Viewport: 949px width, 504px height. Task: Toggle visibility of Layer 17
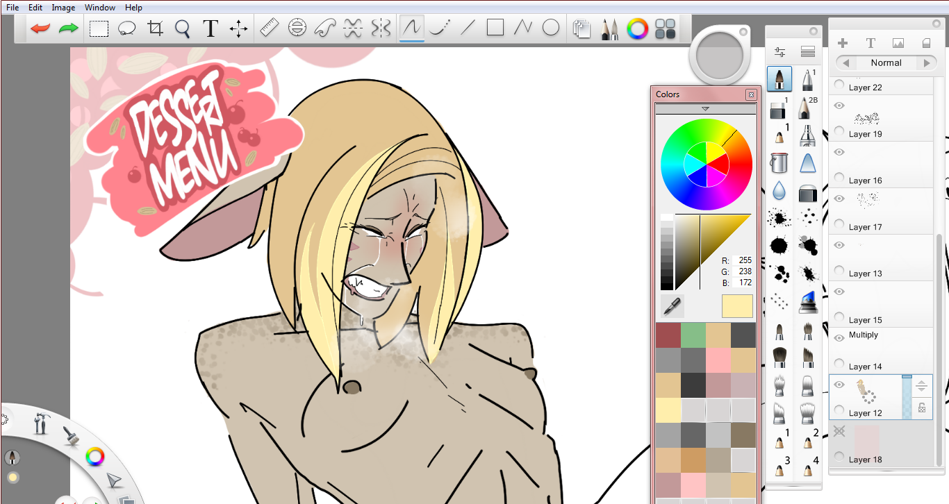pyautogui.click(x=839, y=199)
